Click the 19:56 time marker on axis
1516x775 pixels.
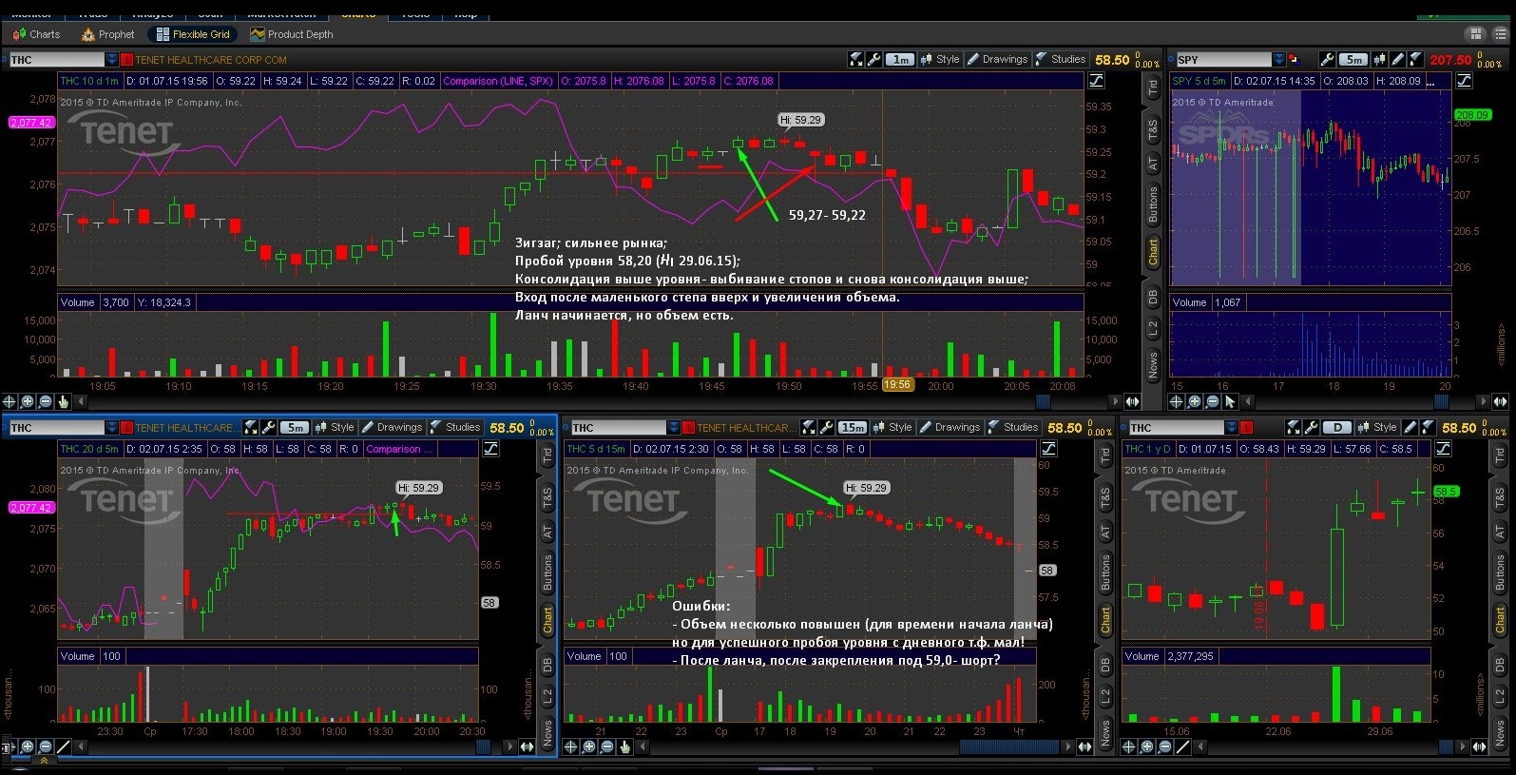click(x=896, y=385)
